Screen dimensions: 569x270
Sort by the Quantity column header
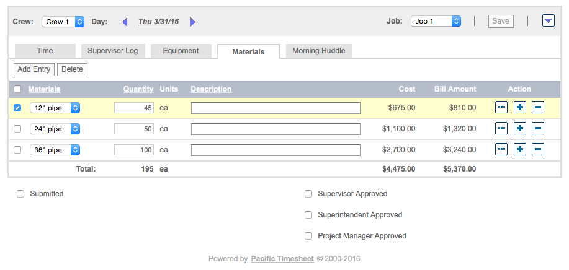[x=138, y=89]
